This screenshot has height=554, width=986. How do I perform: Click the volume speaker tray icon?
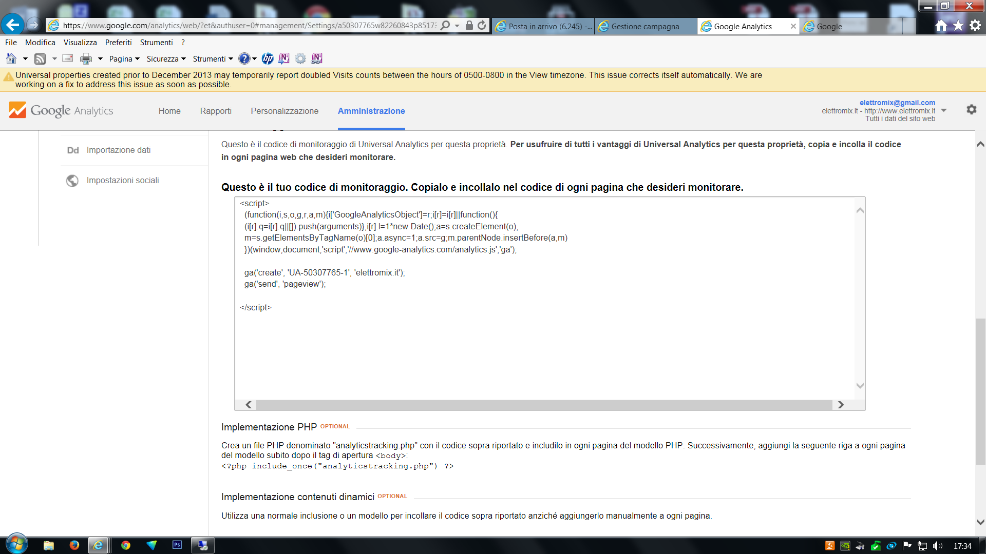tap(938, 546)
